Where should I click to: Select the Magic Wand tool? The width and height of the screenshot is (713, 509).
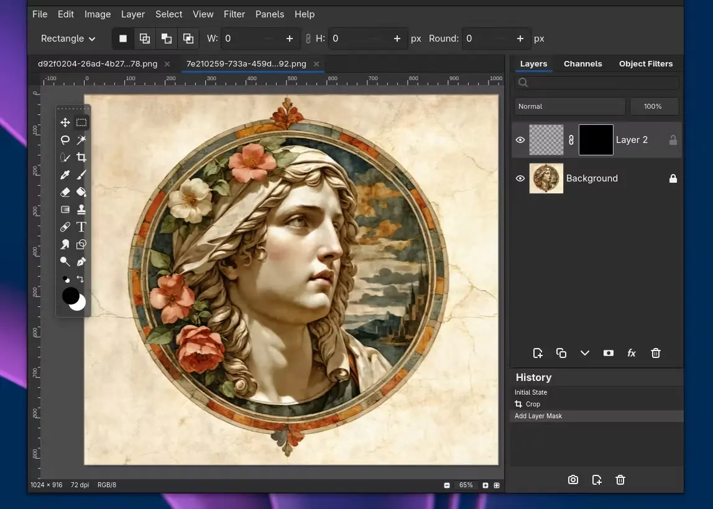pyautogui.click(x=81, y=140)
